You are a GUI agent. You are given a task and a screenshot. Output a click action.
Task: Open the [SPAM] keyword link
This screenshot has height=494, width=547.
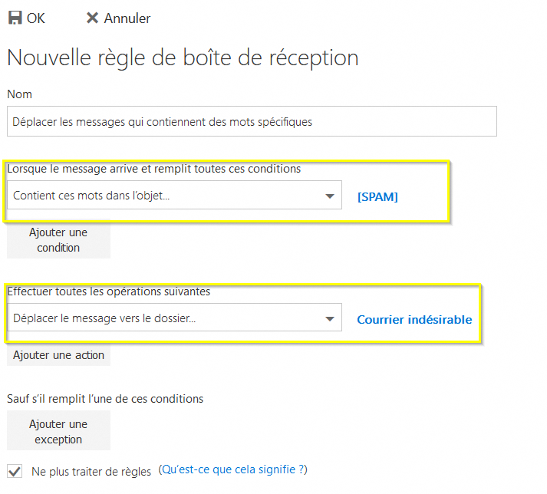point(377,196)
